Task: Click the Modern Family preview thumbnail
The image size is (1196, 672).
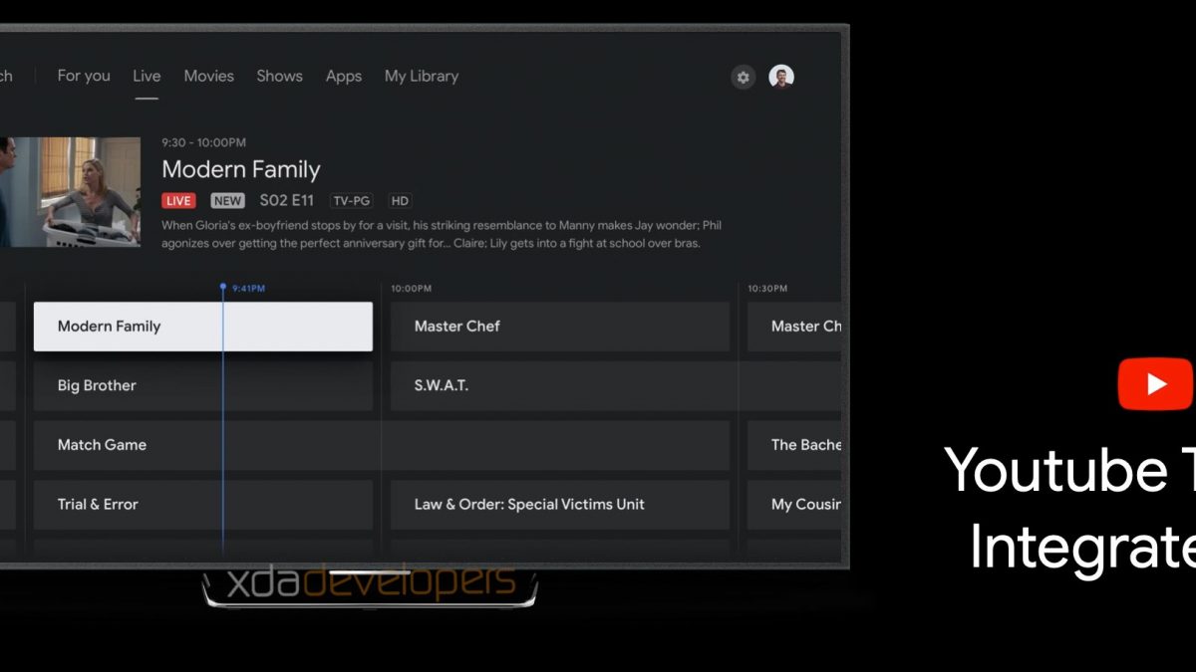Action: point(70,192)
